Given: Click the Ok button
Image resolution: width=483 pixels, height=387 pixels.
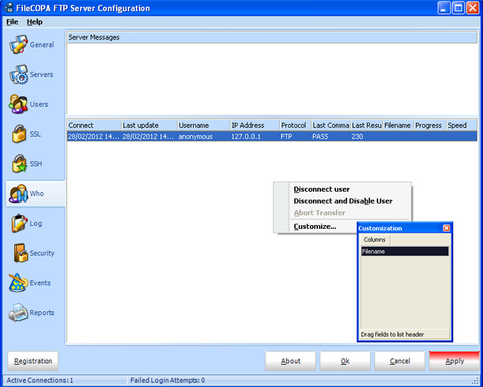Looking at the screenshot, I should pos(345,361).
